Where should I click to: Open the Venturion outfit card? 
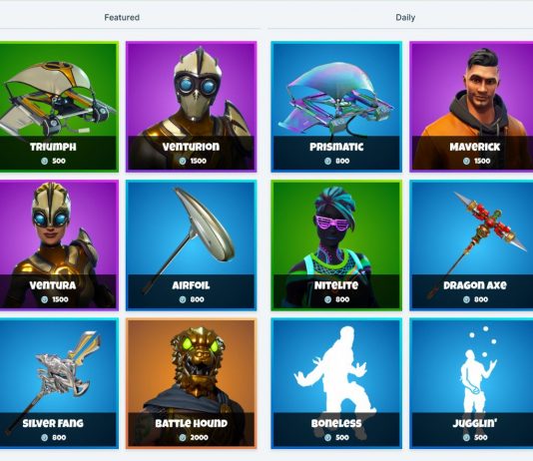[x=191, y=107]
